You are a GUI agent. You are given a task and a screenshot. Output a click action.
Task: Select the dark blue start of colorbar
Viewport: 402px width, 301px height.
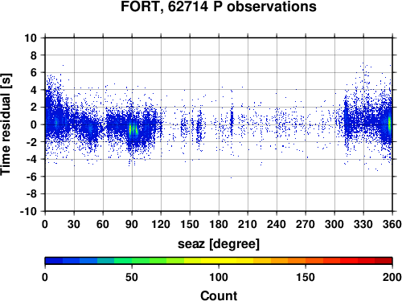pyautogui.click(x=54, y=261)
